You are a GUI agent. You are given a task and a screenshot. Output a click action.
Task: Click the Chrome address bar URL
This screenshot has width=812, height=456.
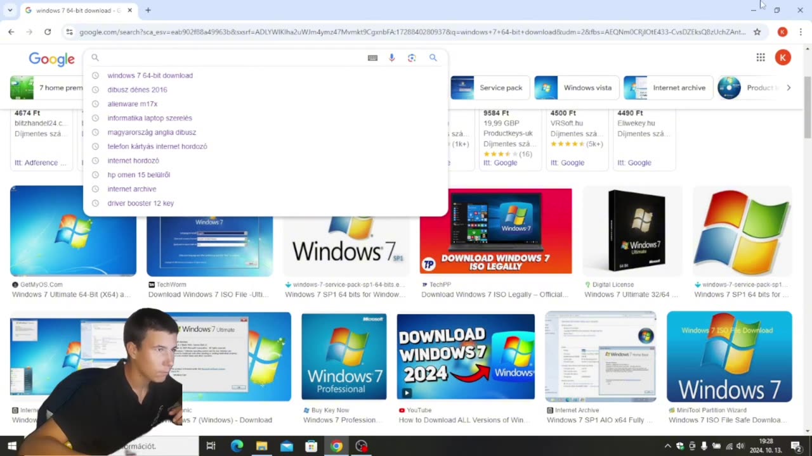[x=412, y=32]
